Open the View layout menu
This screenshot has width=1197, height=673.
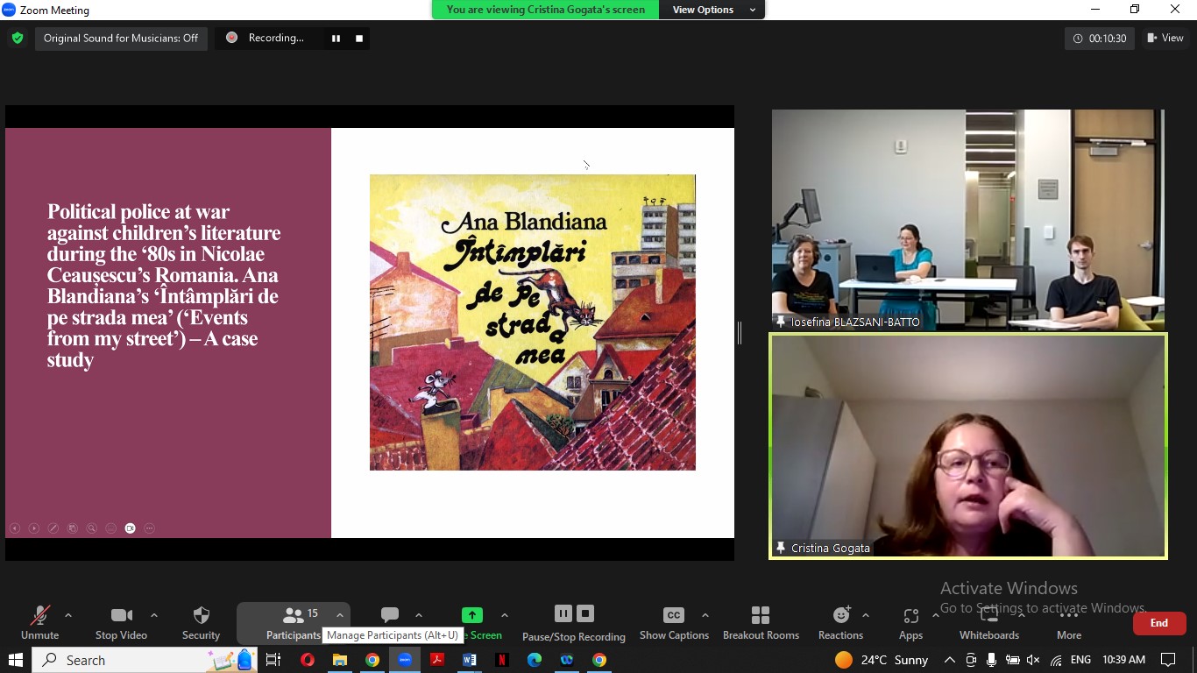click(x=1165, y=38)
